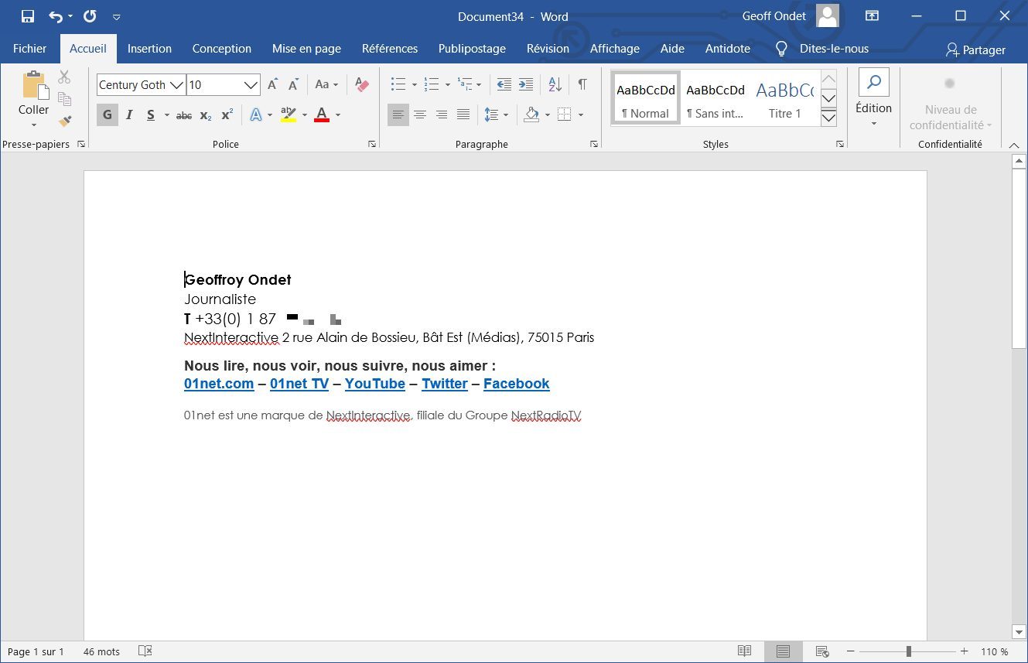Increase indent icon
Viewport: 1028px width, 663px height.
click(526, 84)
